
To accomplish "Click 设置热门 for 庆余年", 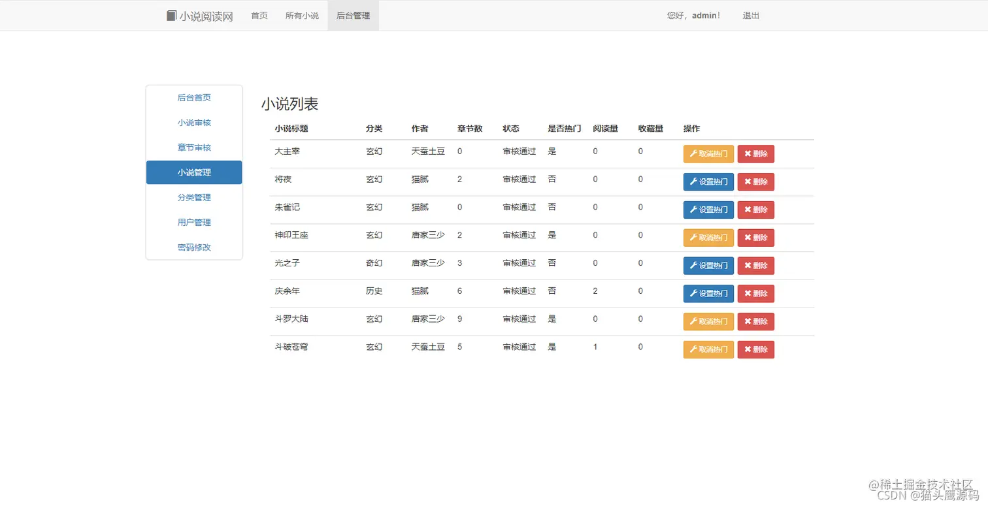I will [708, 294].
